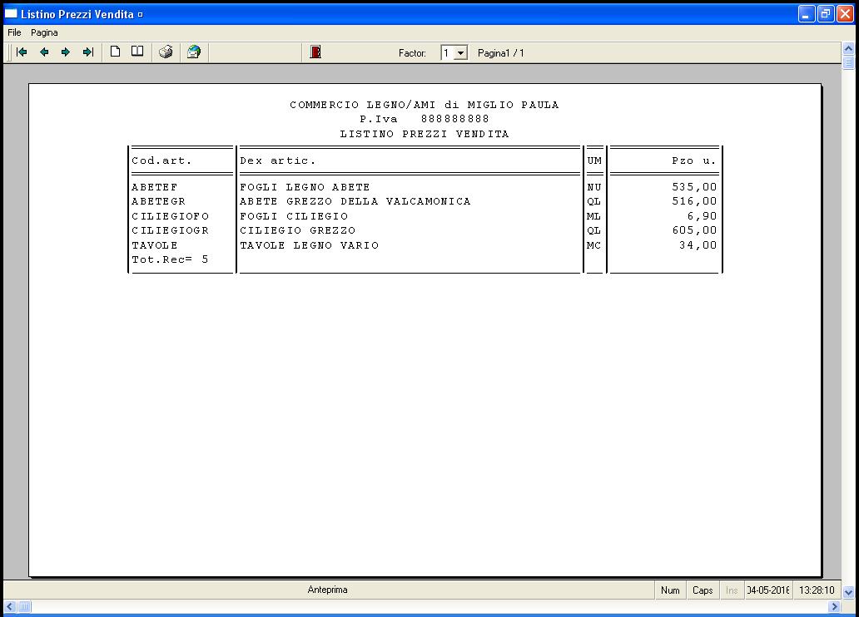The image size is (859, 617).
Task: Click price 605,00
Action: coord(694,230)
